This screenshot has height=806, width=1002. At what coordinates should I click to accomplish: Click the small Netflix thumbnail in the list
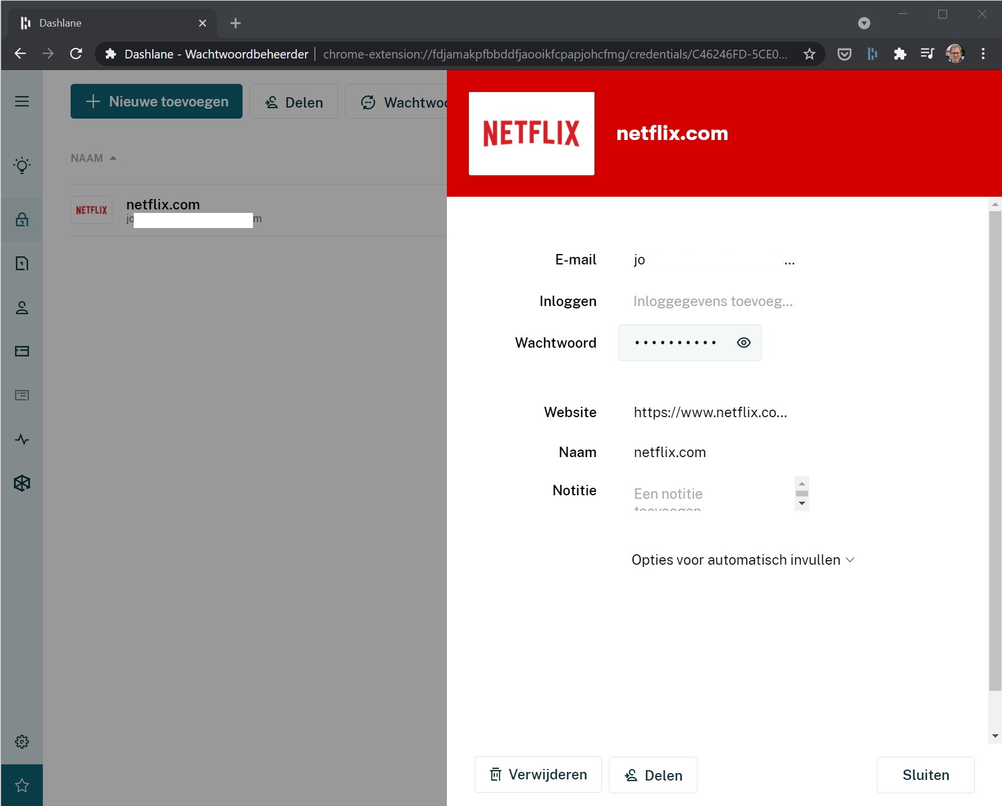91,210
